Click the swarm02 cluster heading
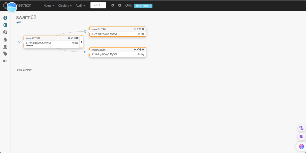The height and width of the screenshot is (153, 306). click(26, 17)
